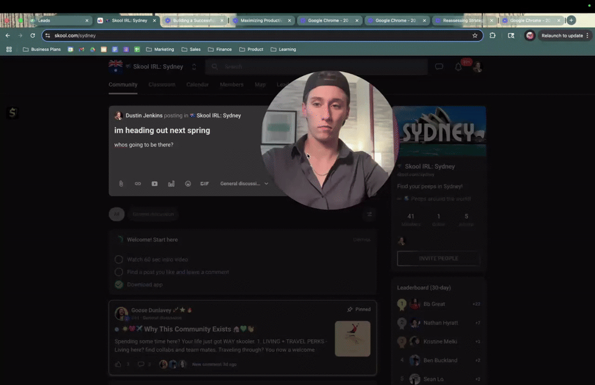Image resolution: width=595 pixels, height=385 pixels.
Task: Click the Relaunch to update button
Action: (x=562, y=35)
